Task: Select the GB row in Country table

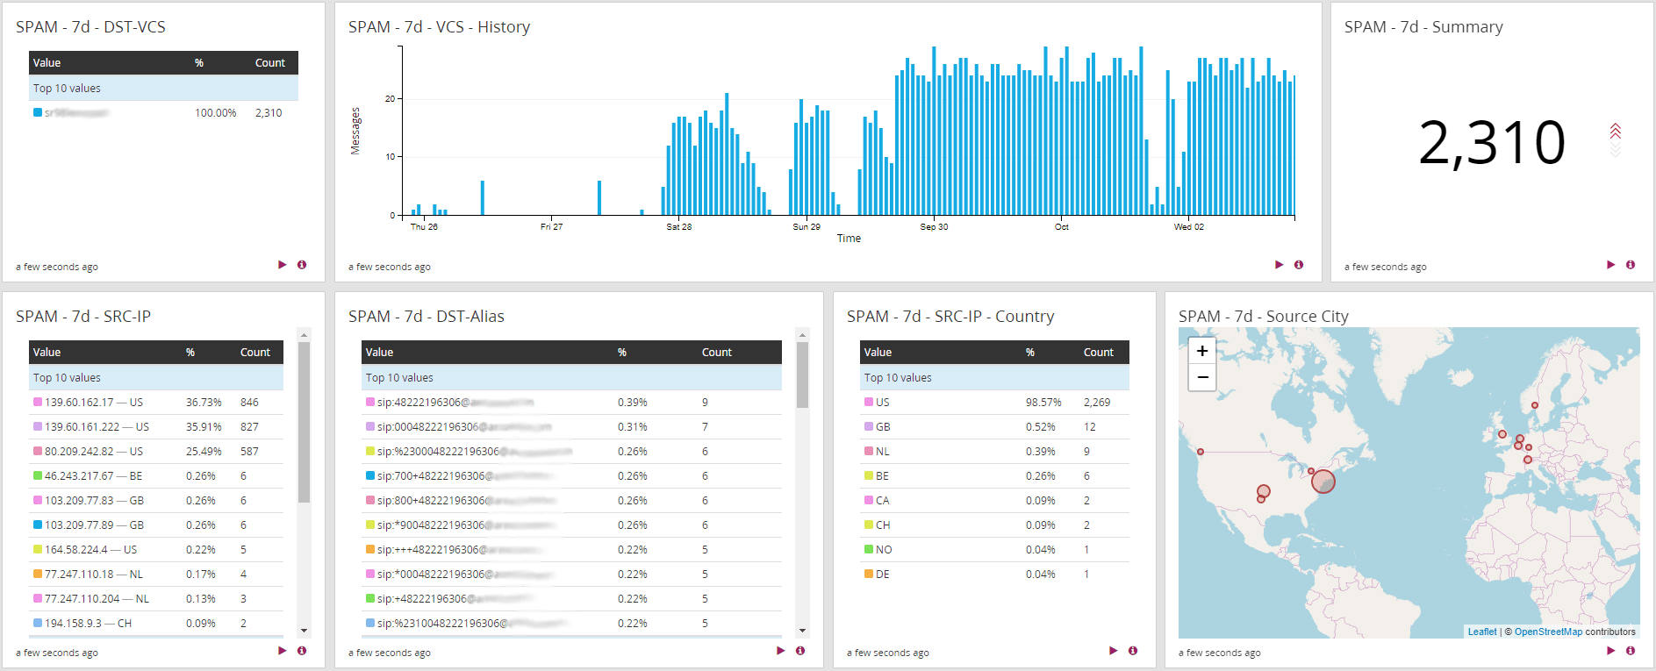Action: click(883, 427)
